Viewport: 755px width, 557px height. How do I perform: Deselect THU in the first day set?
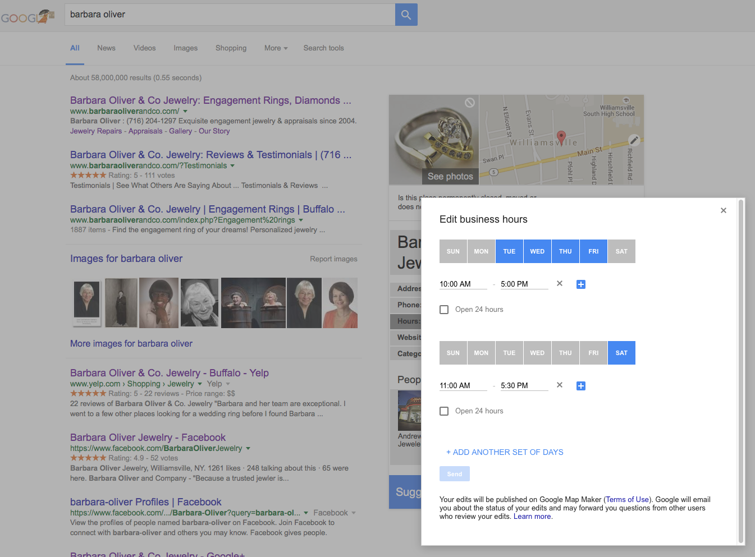coord(565,251)
